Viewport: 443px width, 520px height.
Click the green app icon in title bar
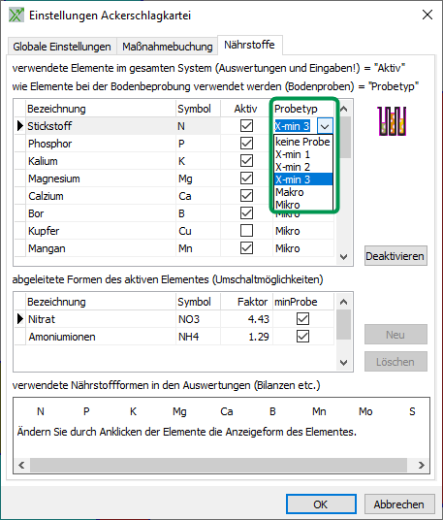(x=16, y=16)
